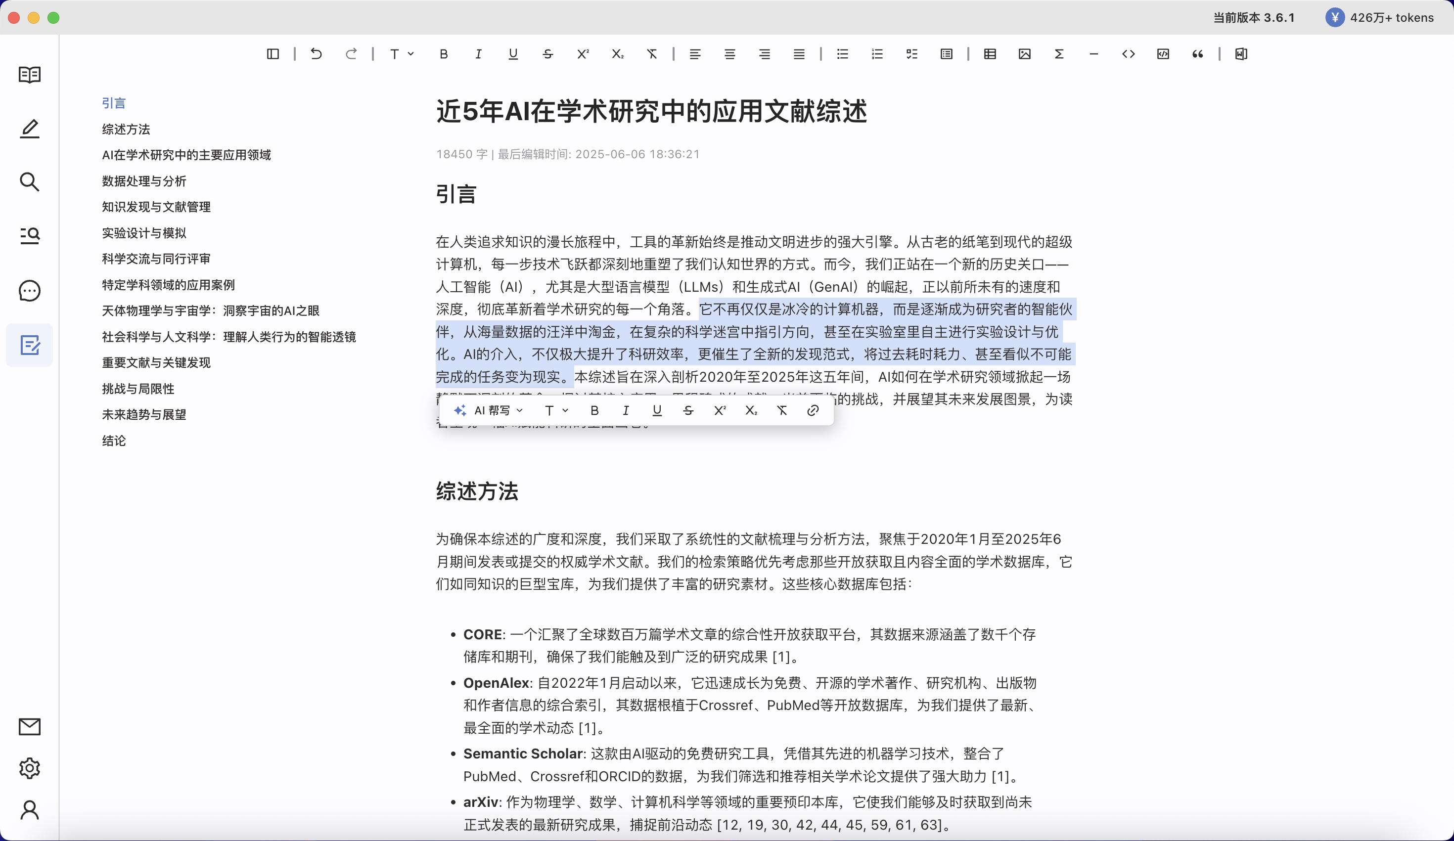The height and width of the screenshot is (841, 1454).
Task: Insert a task checklist
Action: 911,53
